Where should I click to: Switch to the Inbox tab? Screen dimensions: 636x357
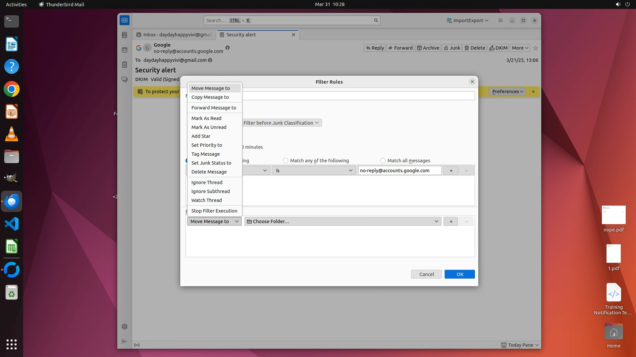pos(175,35)
